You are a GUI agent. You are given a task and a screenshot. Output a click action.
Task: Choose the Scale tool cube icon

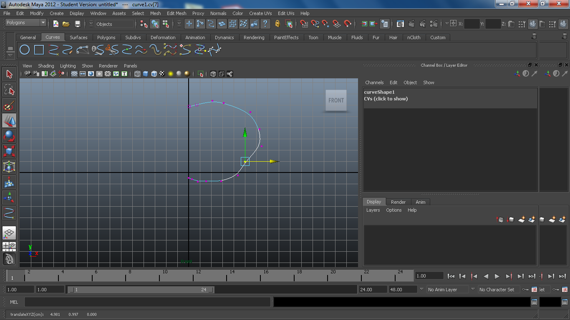(x=9, y=151)
